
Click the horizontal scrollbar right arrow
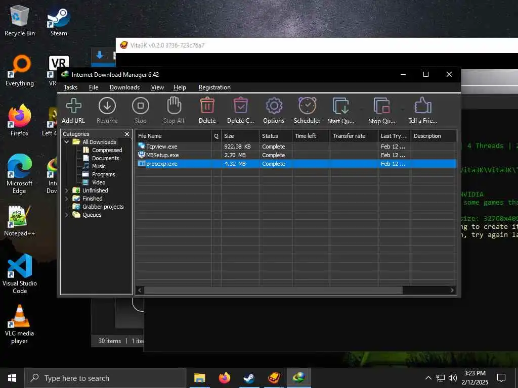(x=452, y=290)
